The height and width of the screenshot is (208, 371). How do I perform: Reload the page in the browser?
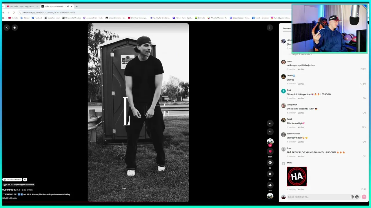(x=14, y=12)
